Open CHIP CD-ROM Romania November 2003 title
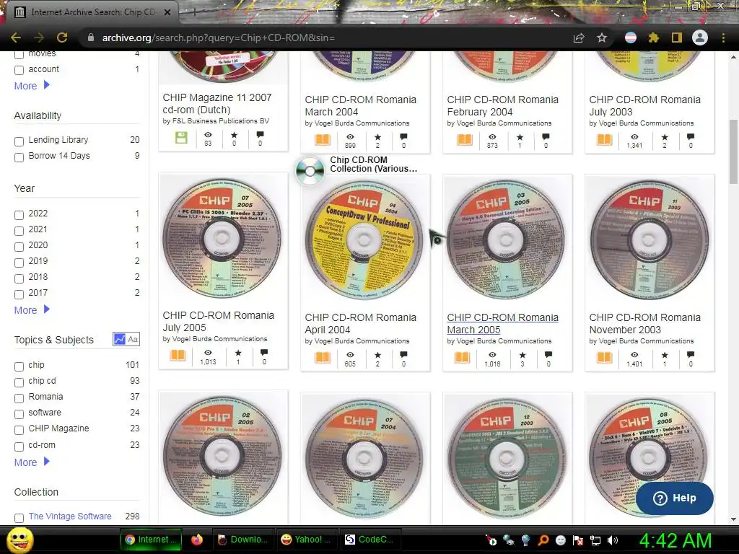The width and height of the screenshot is (739, 554). [644, 324]
